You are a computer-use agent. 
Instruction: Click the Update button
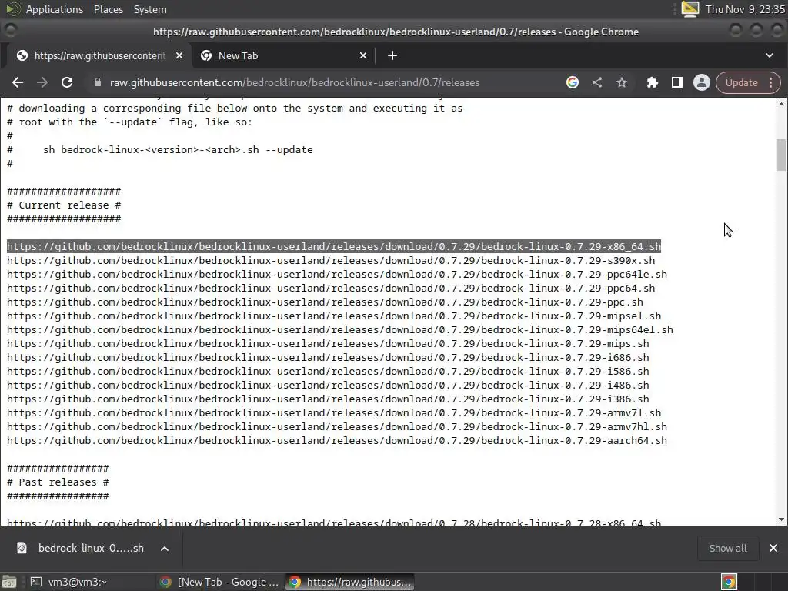coord(741,83)
